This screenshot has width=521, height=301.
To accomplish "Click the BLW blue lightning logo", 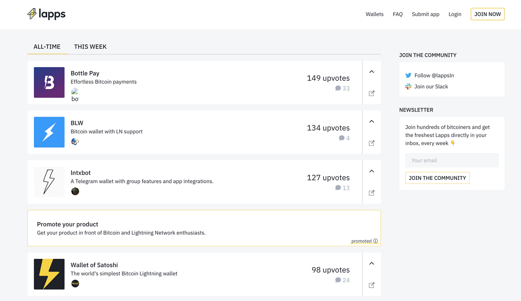I will (49, 132).
